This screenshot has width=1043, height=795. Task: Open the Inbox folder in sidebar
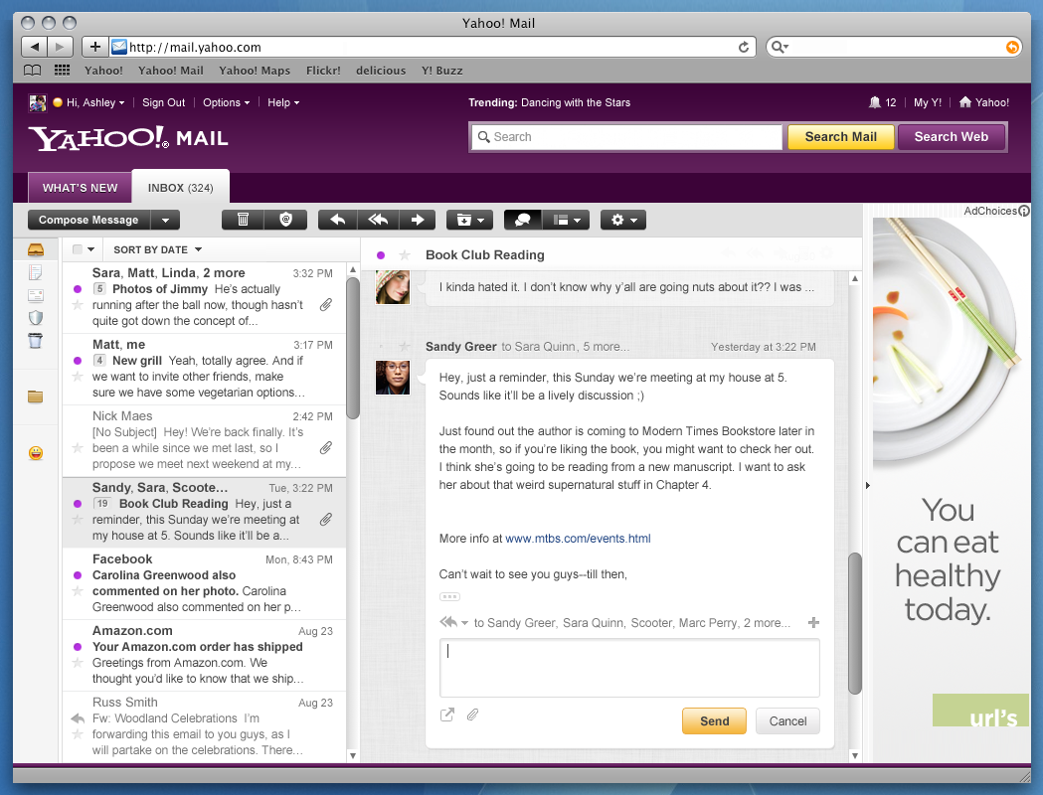click(36, 249)
